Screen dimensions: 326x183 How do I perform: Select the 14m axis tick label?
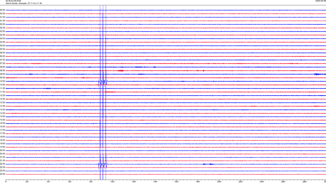[x=155, y=182]
